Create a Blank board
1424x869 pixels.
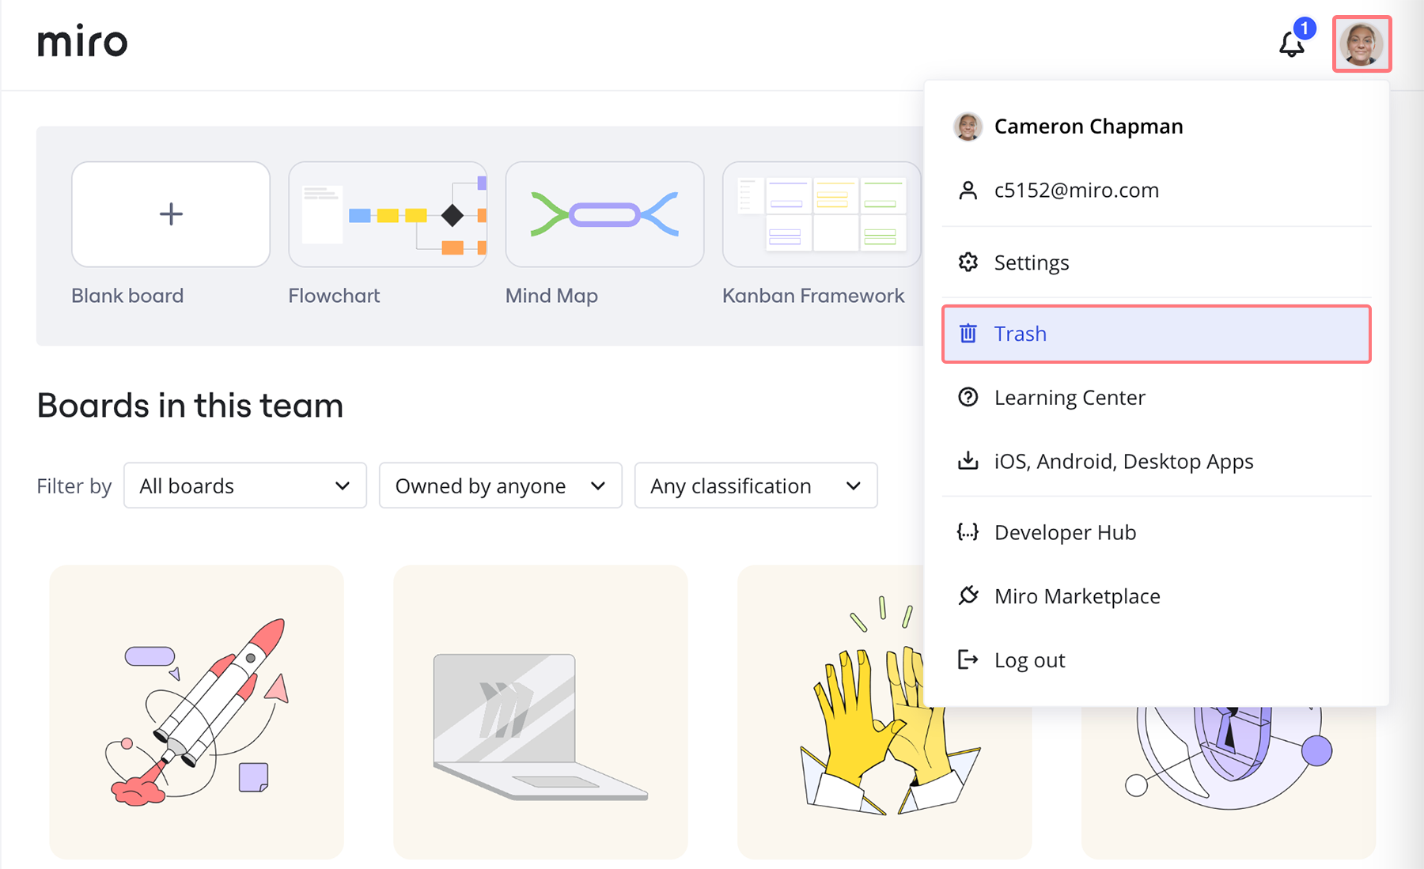click(171, 214)
